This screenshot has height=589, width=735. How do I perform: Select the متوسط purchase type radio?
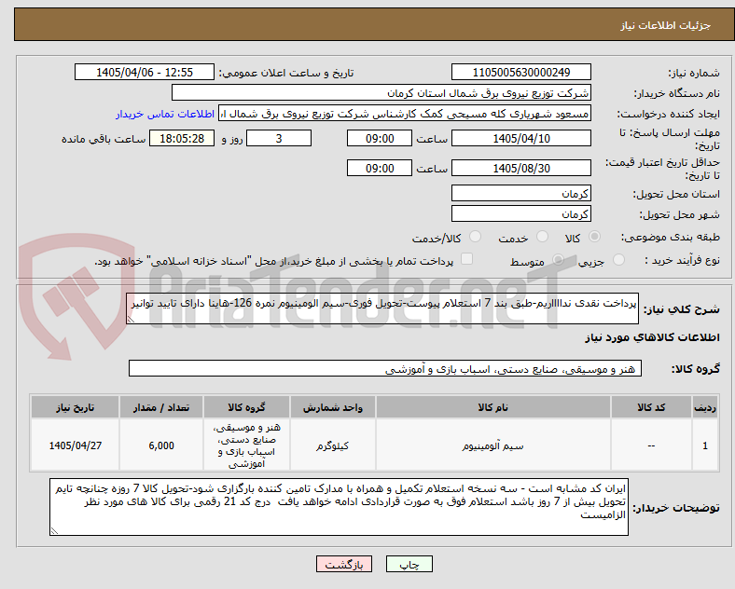(558, 259)
